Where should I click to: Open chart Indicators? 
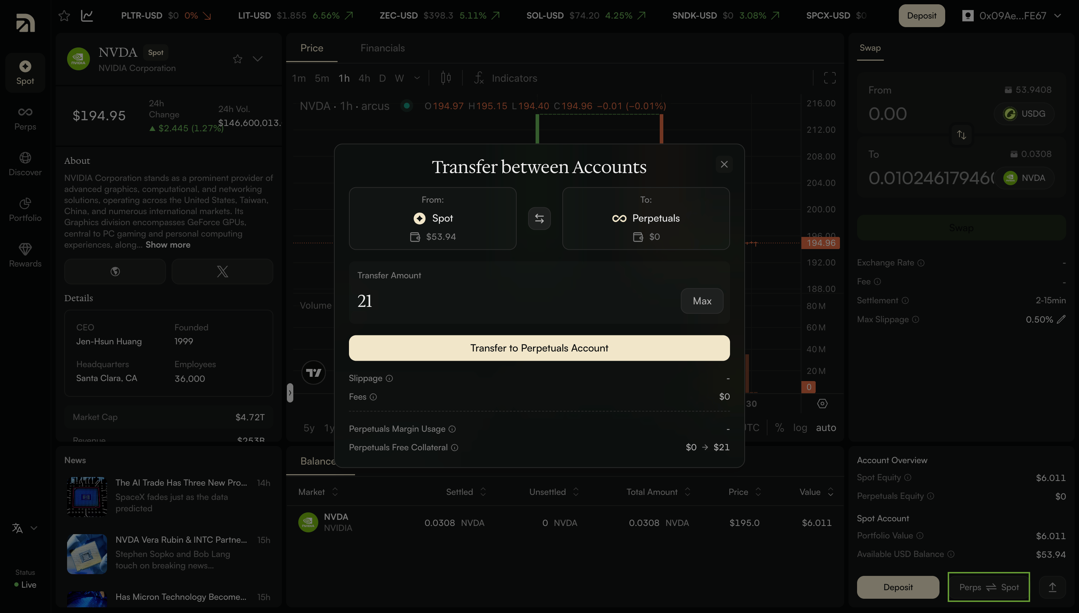(x=506, y=78)
